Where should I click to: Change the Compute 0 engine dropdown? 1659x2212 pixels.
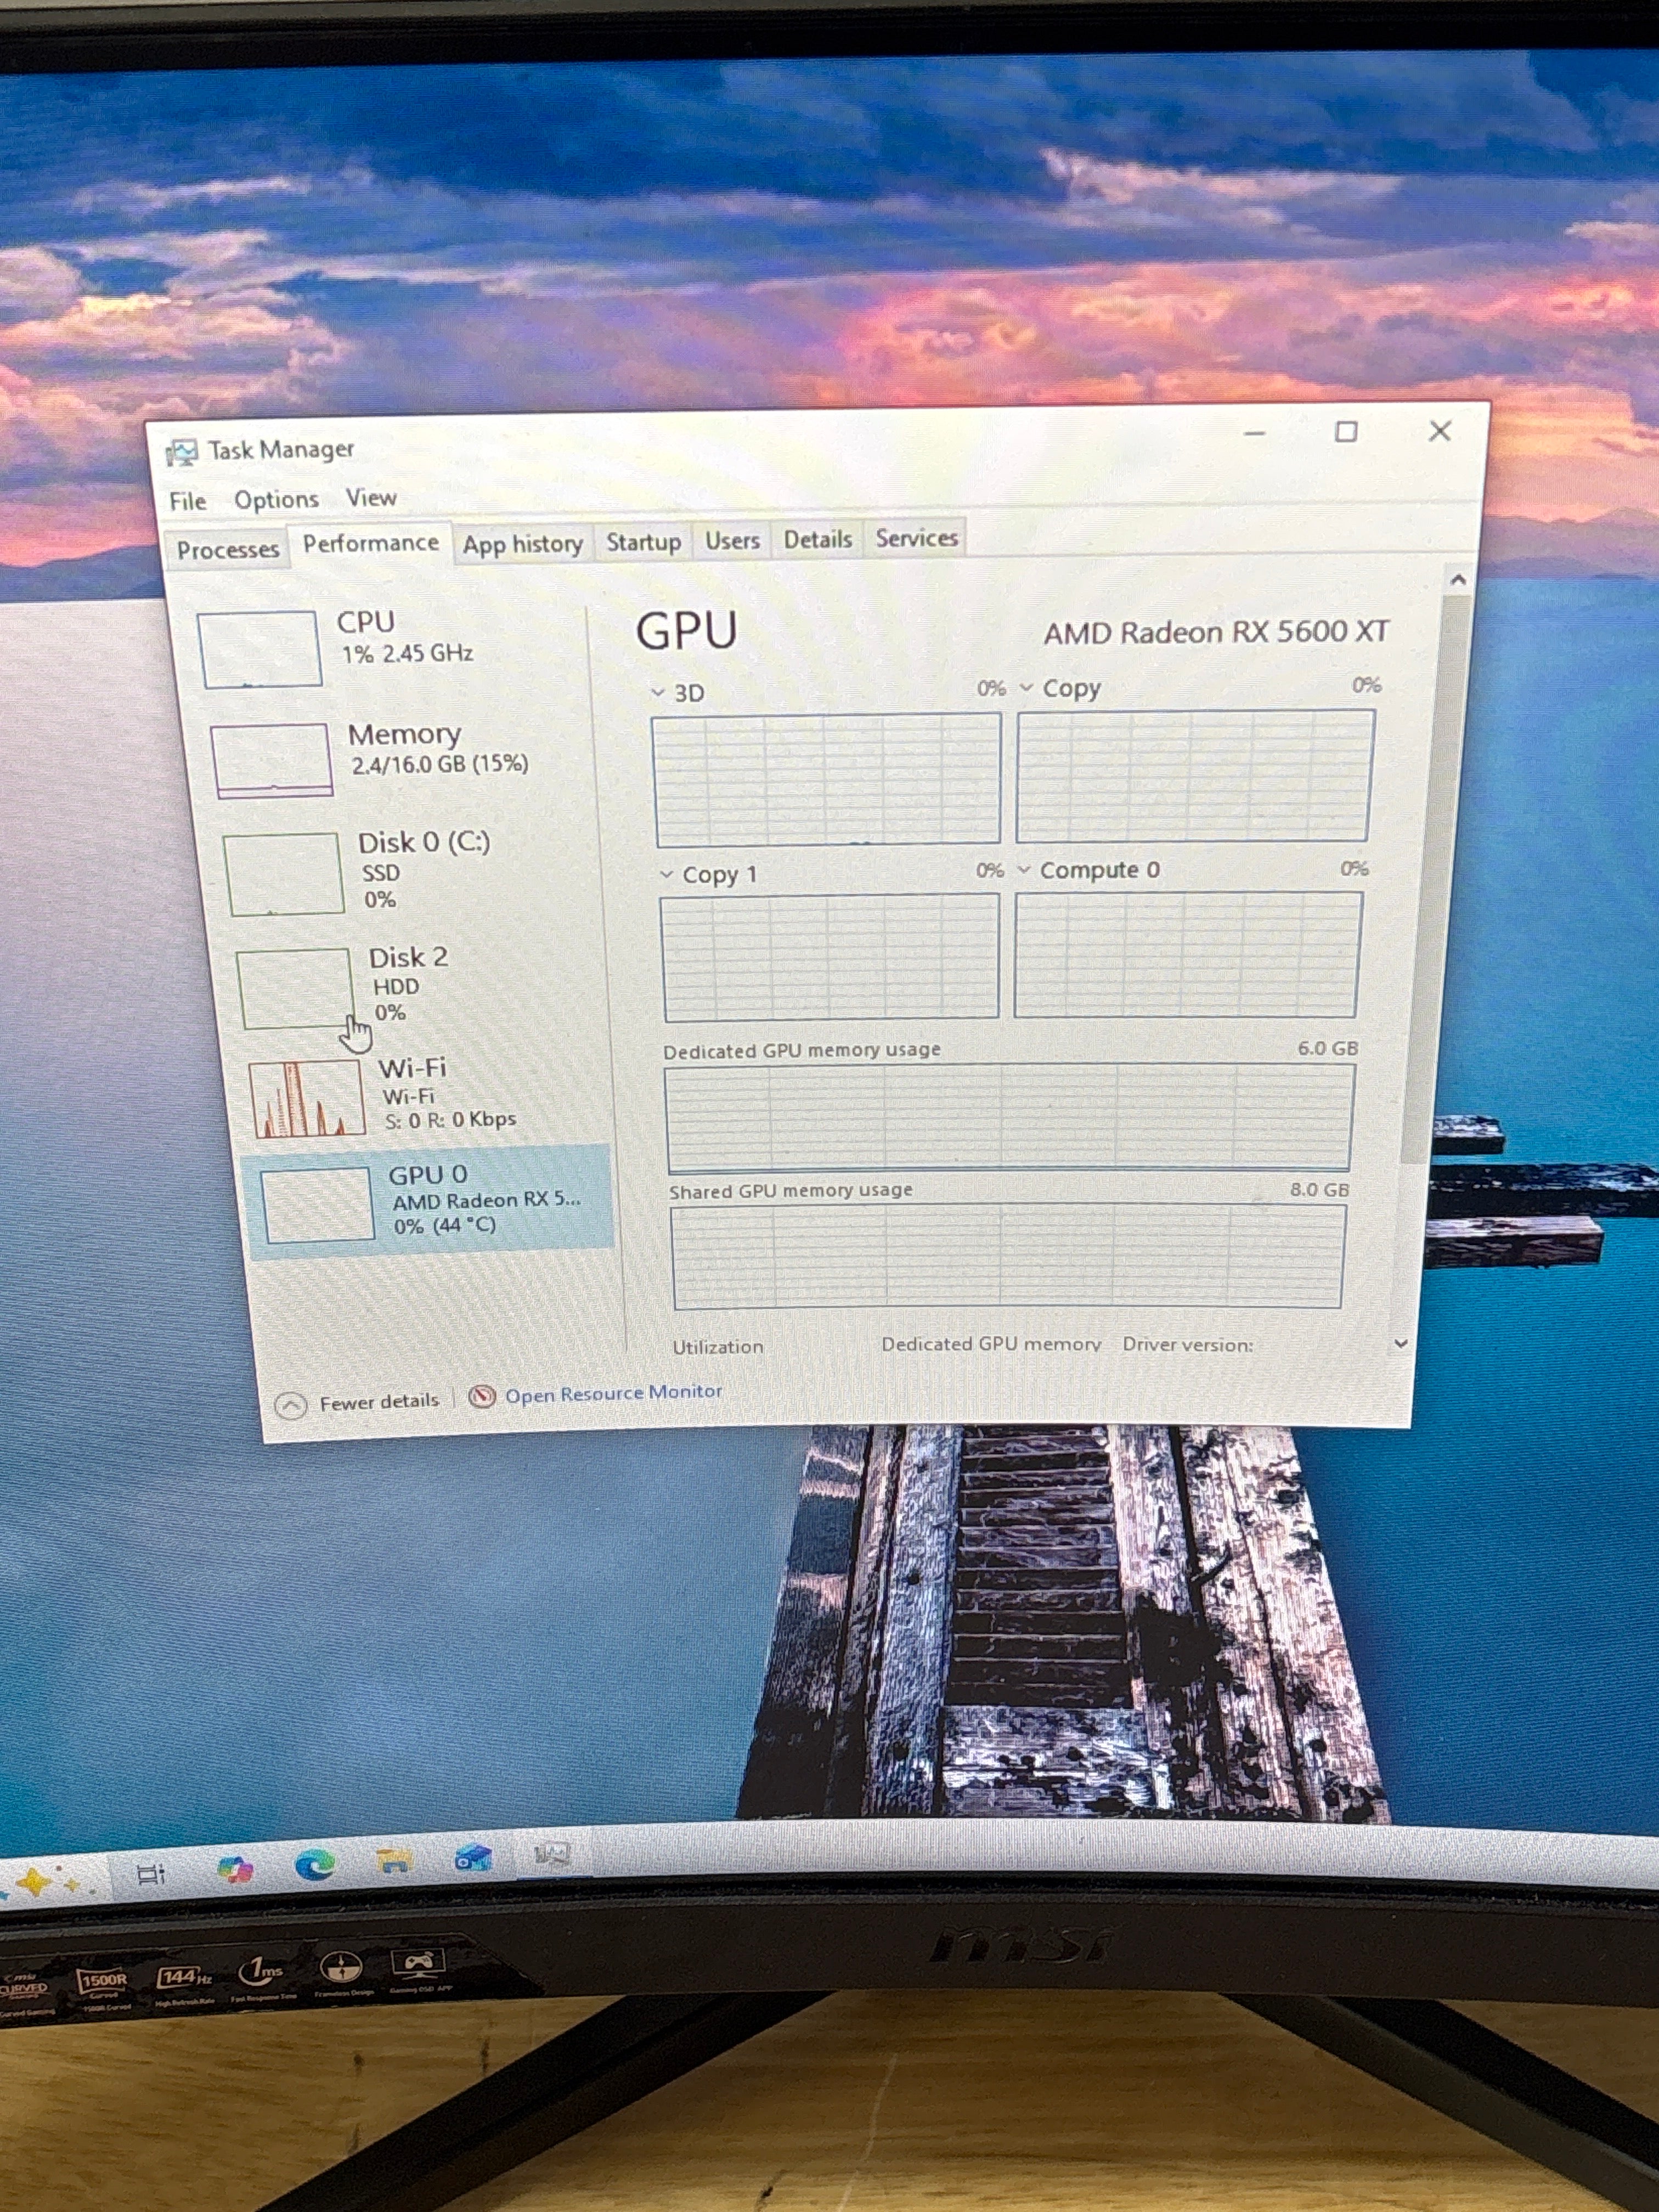point(1024,870)
